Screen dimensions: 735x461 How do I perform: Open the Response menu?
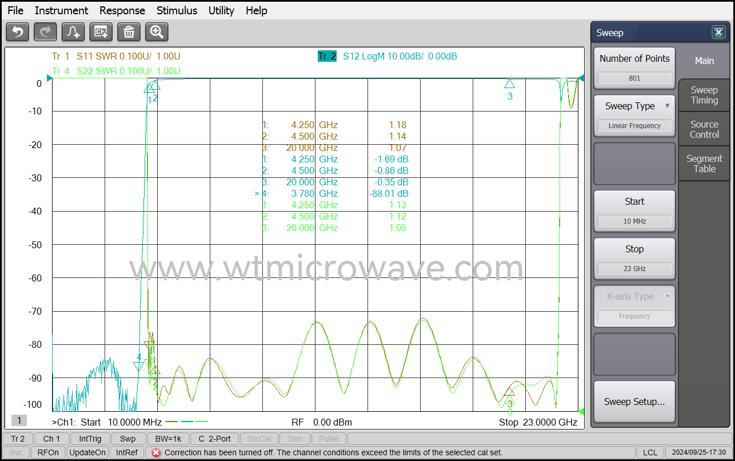(122, 10)
